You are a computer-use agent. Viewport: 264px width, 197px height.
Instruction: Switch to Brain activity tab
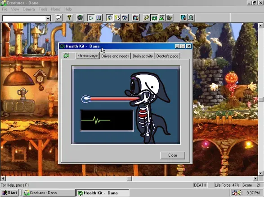click(143, 56)
